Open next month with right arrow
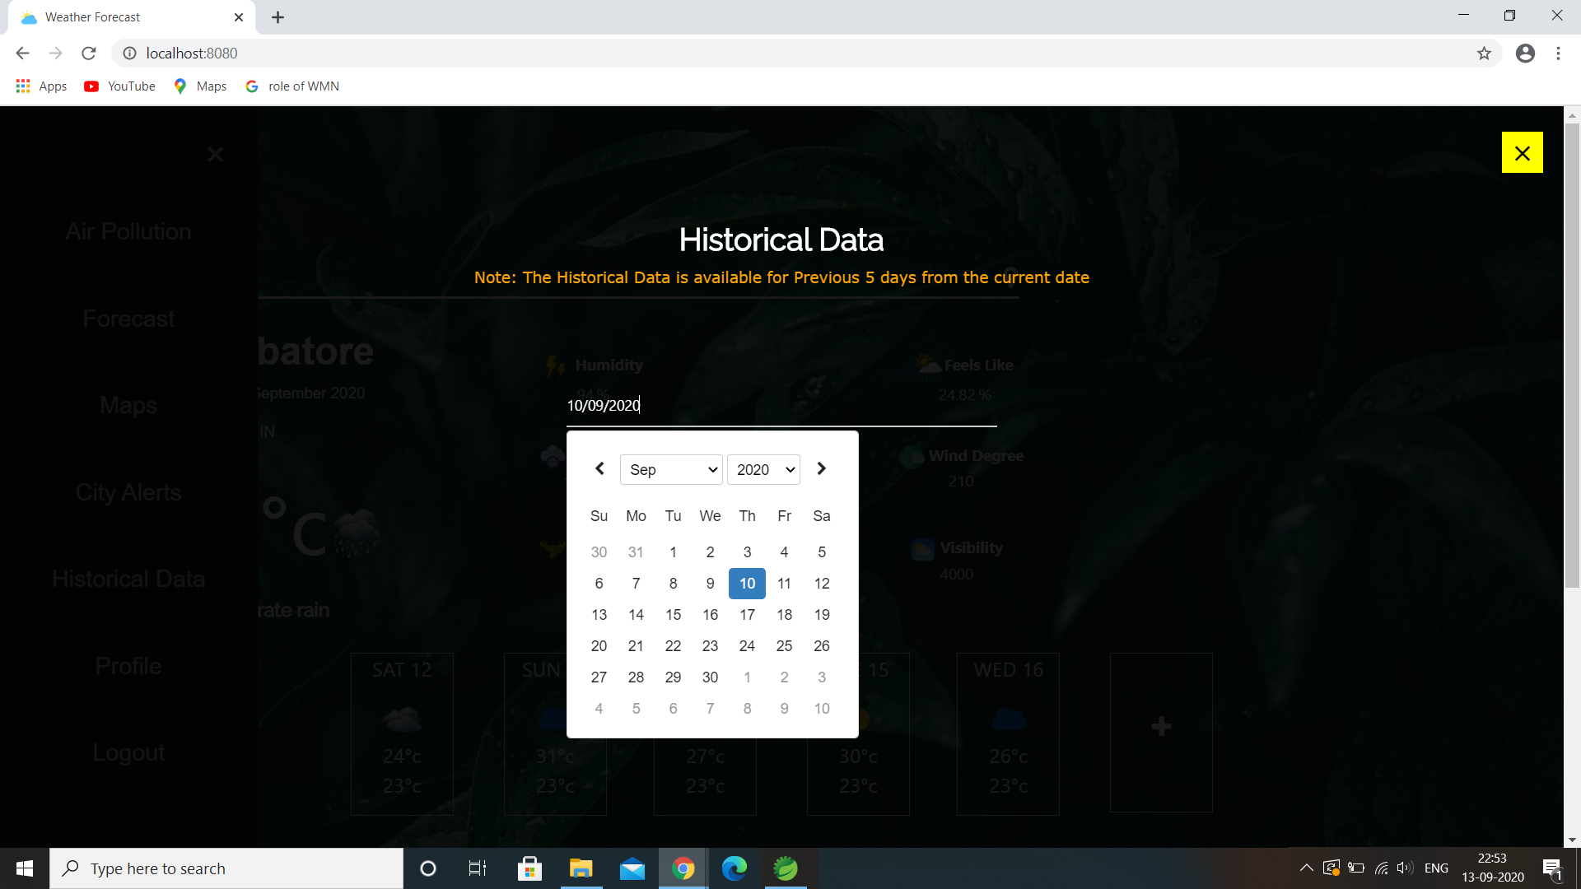The width and height of the screenshot is (1581, 889). pyautogui.click(x=820, y=468)
